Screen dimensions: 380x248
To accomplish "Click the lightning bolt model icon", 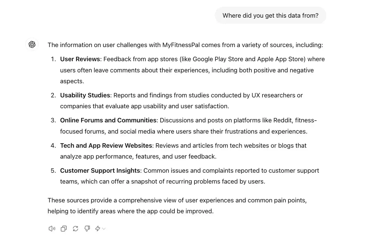I will (97, 229).
